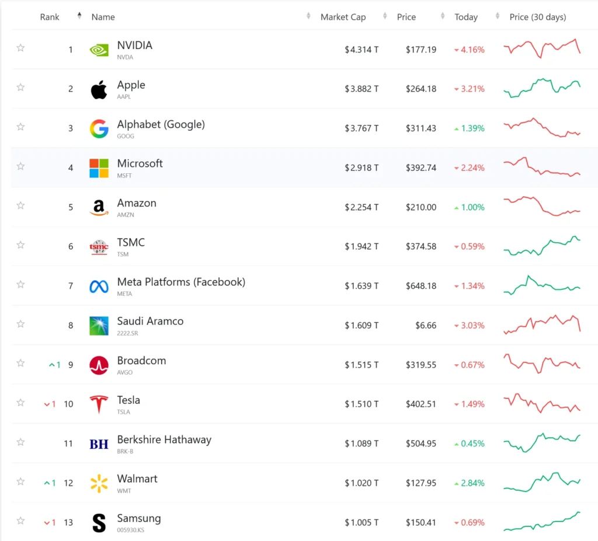Click the Amazon logo icon
The height and width of the screenshot is (541, 598).
[99, 208]
